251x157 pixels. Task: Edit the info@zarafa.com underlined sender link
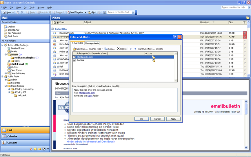(87, 93)
